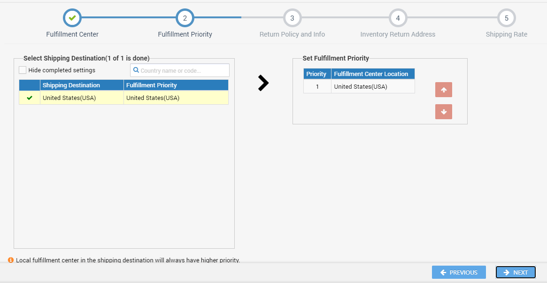Image resolution: width=547 pixels, height=283 pixels.
Task: Click the green checkmark in United States row
Action: pyautogui.click(x=30, y=98)
